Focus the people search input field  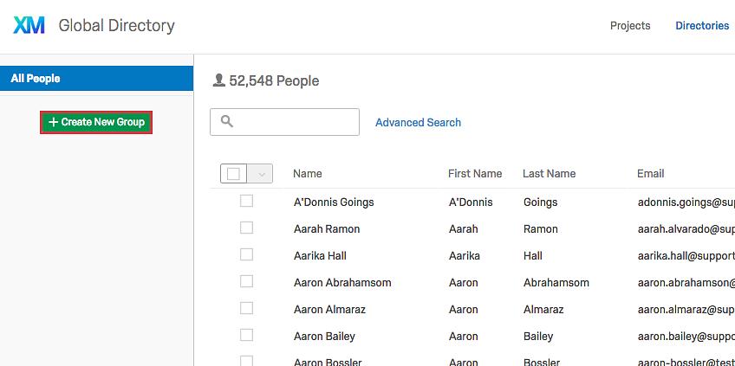pos(295,122)
